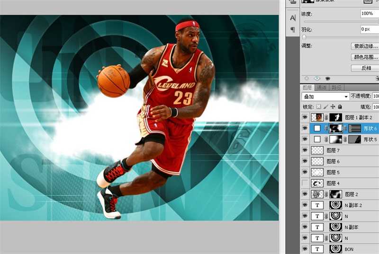
Task: Switch to the 路径 tab
Action: tap(336, 88)
